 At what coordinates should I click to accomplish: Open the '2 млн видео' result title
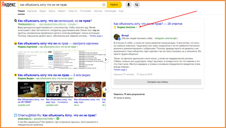54,75
